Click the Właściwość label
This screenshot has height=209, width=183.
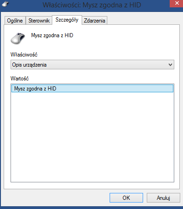(24, 55)
